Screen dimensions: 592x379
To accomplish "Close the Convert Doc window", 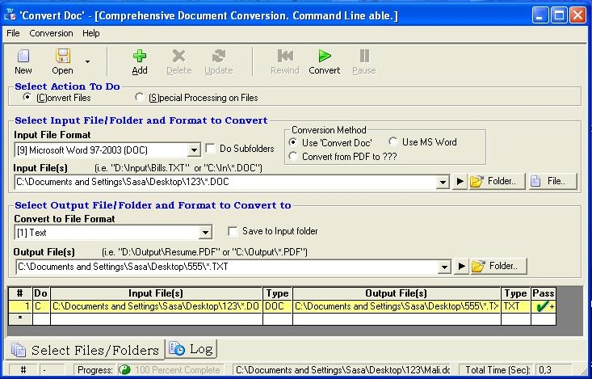I will coord(577,15).
